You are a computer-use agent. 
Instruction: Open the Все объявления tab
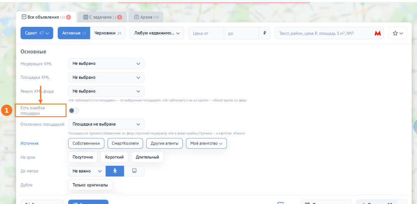[x=46, y=17]
